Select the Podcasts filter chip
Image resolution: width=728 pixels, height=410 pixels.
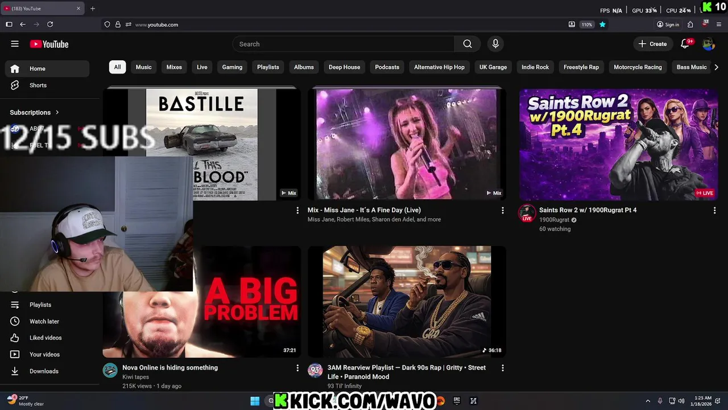(387, 67)
